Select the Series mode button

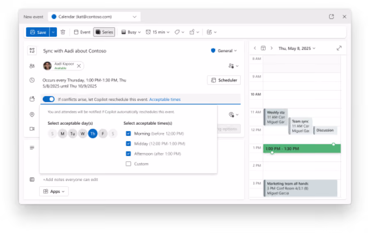coord(104,32)
